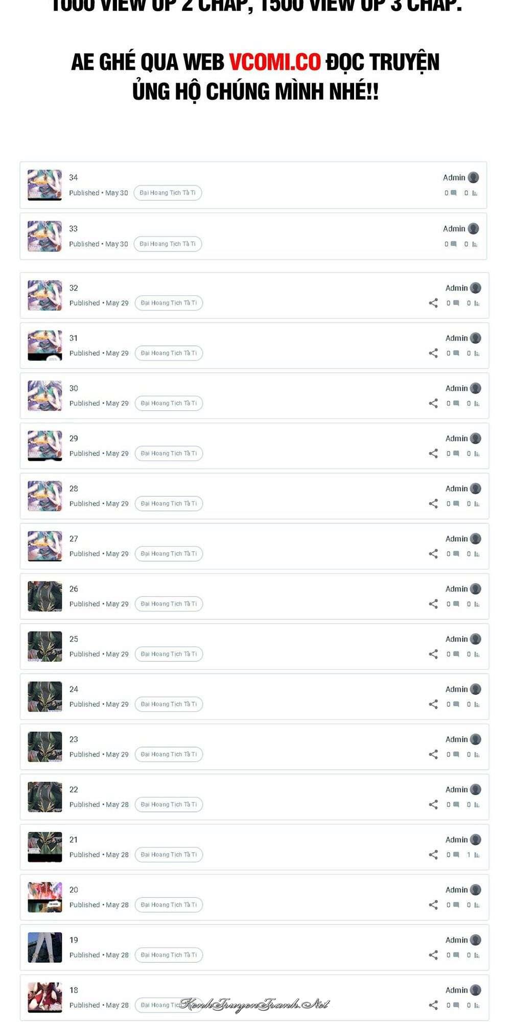This screenshot has width=511, height=1022.
Task: Open the chapter 19 thumbnail
Action: click(x=45, y=947)
